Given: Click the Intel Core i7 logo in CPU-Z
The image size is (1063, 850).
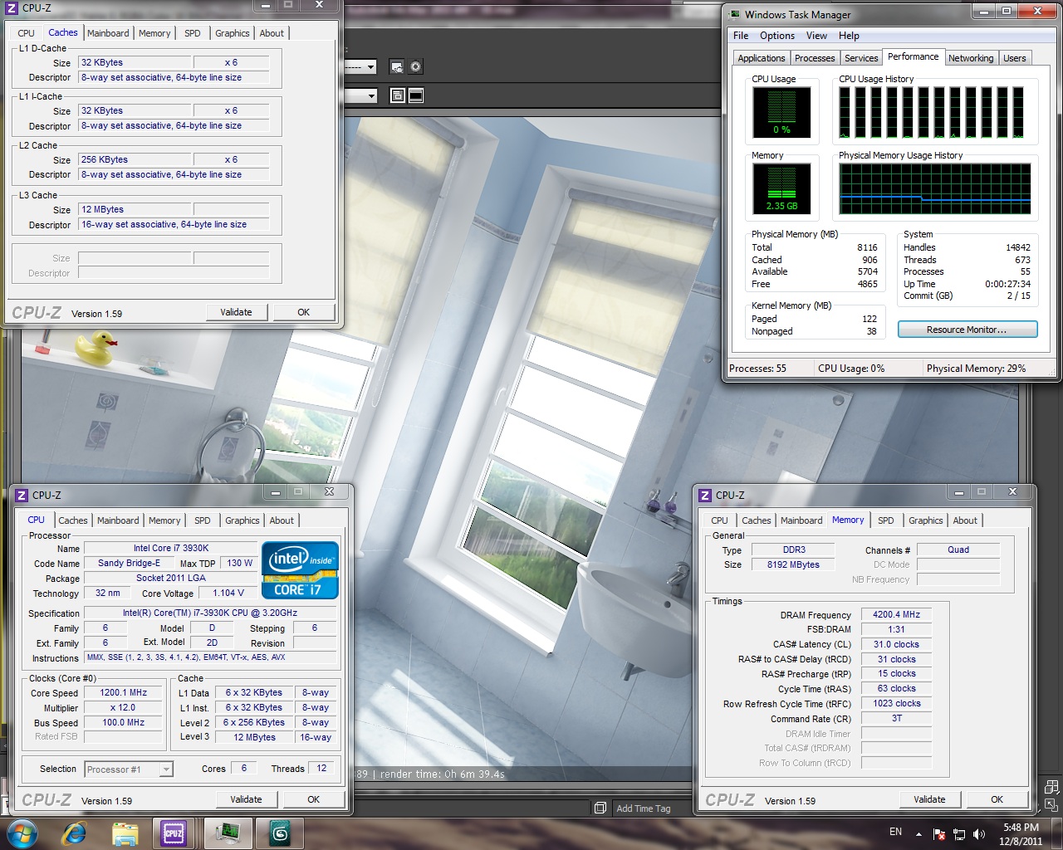Looking at the screenshot, I should point(300,569).
